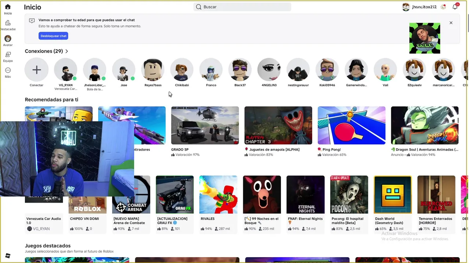This screenshot has height=263, width=469.
Task: Open the Dragon Soul game thumbnail
Action: [x=425, y=125]
